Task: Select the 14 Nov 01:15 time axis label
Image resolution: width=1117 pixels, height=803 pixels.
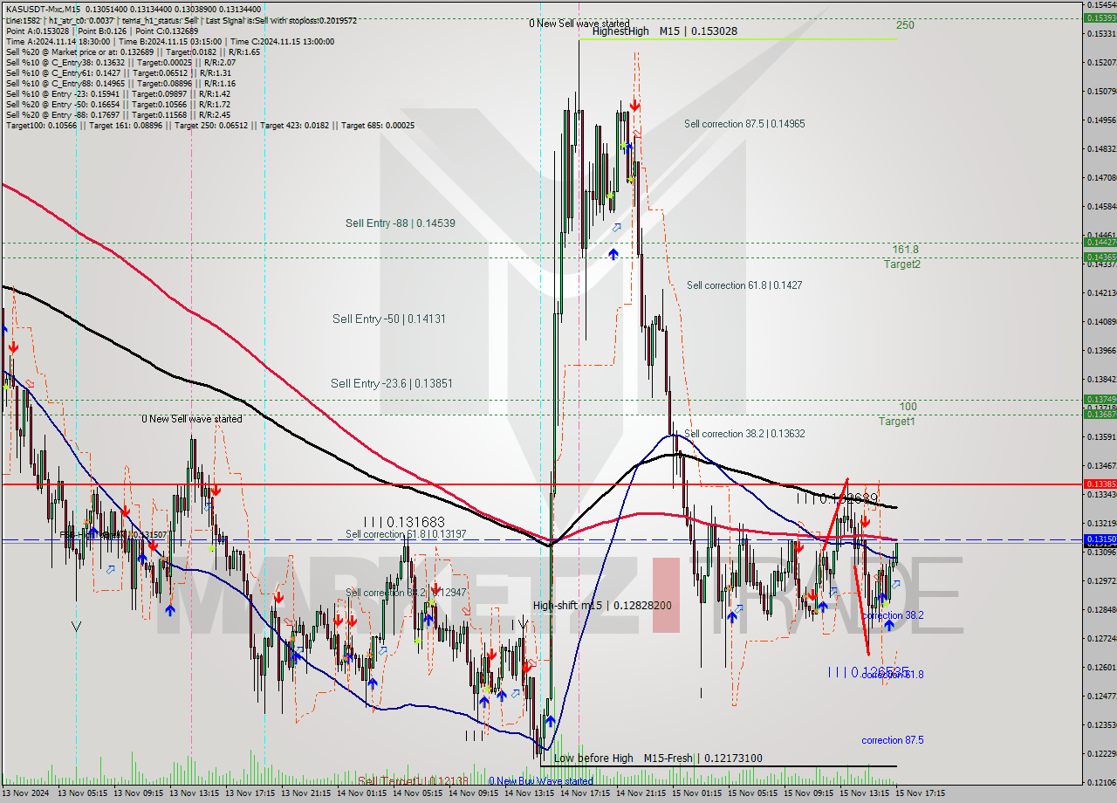Action: tap(361, 793)
